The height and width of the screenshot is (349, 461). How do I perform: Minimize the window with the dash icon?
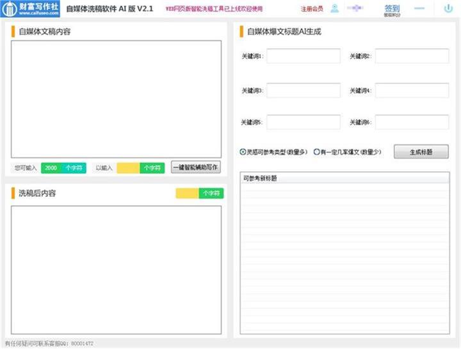pos(419,8)
